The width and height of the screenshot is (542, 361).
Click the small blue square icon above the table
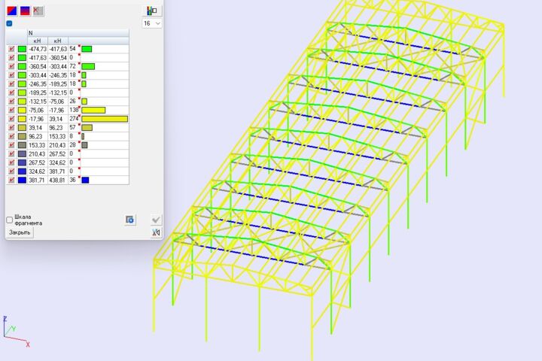click(x=9, y=23)
